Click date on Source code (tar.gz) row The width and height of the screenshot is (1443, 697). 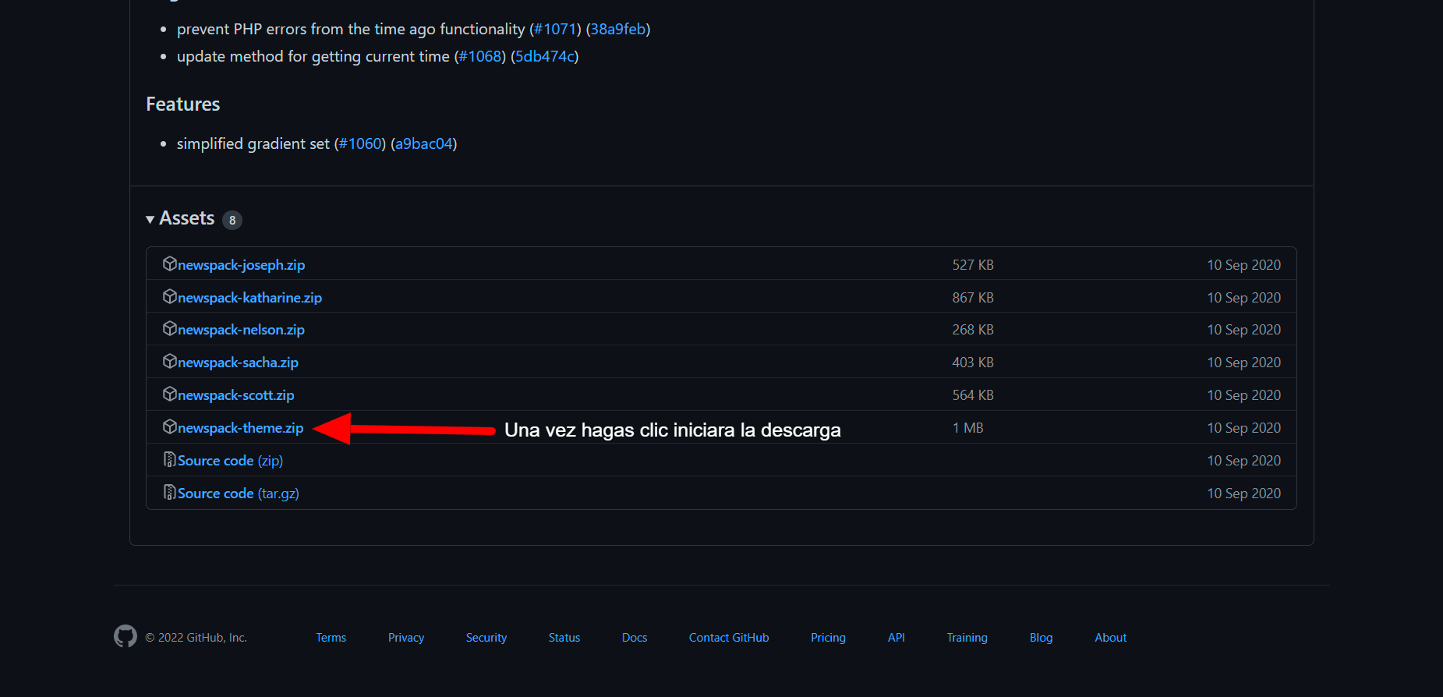coord(1244,494)
